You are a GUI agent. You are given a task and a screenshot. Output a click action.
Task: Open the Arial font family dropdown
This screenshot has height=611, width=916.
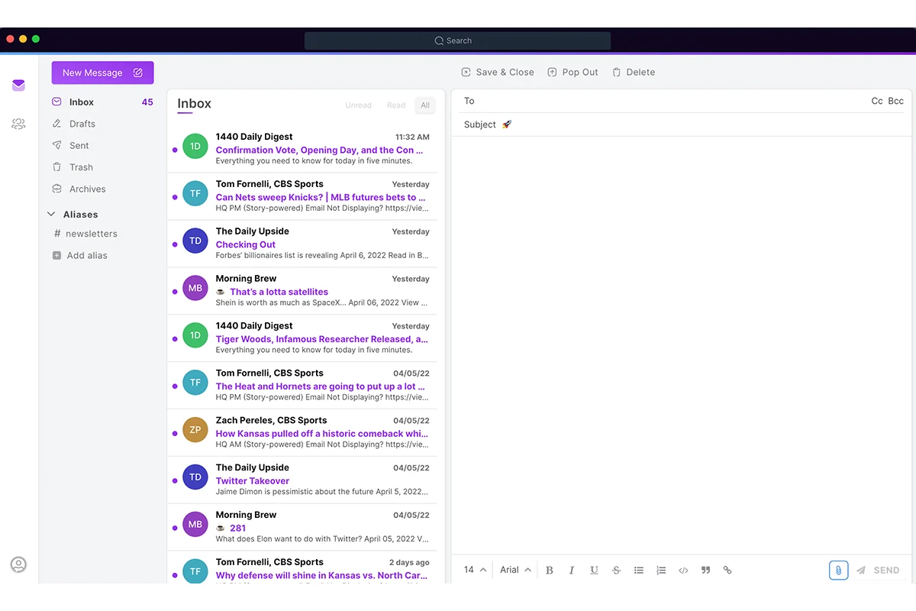515,570
